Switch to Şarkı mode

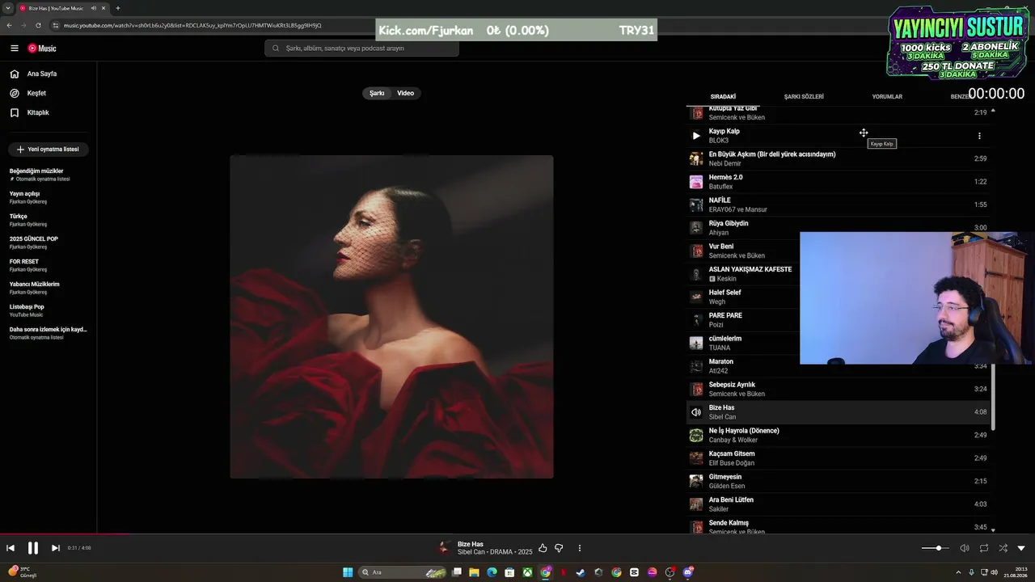(377, 93)
